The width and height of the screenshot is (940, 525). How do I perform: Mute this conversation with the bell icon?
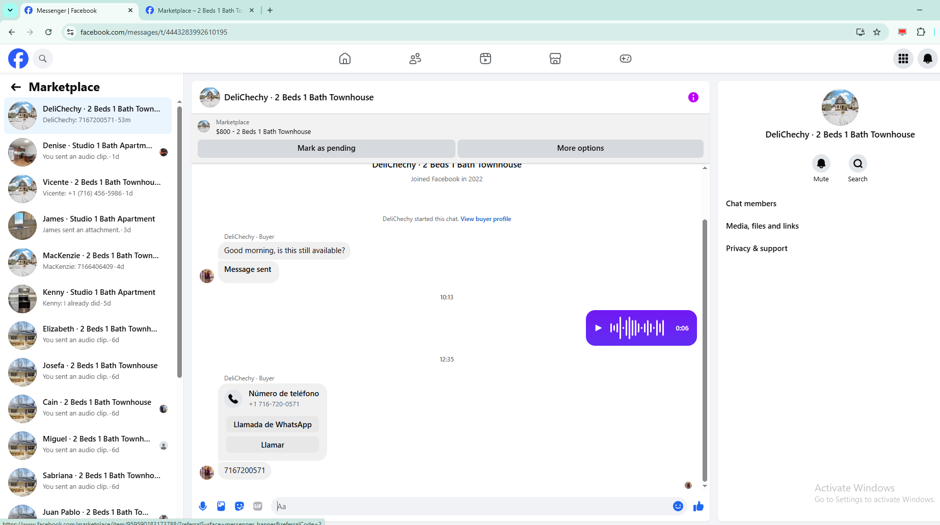[x=821, y=163]
